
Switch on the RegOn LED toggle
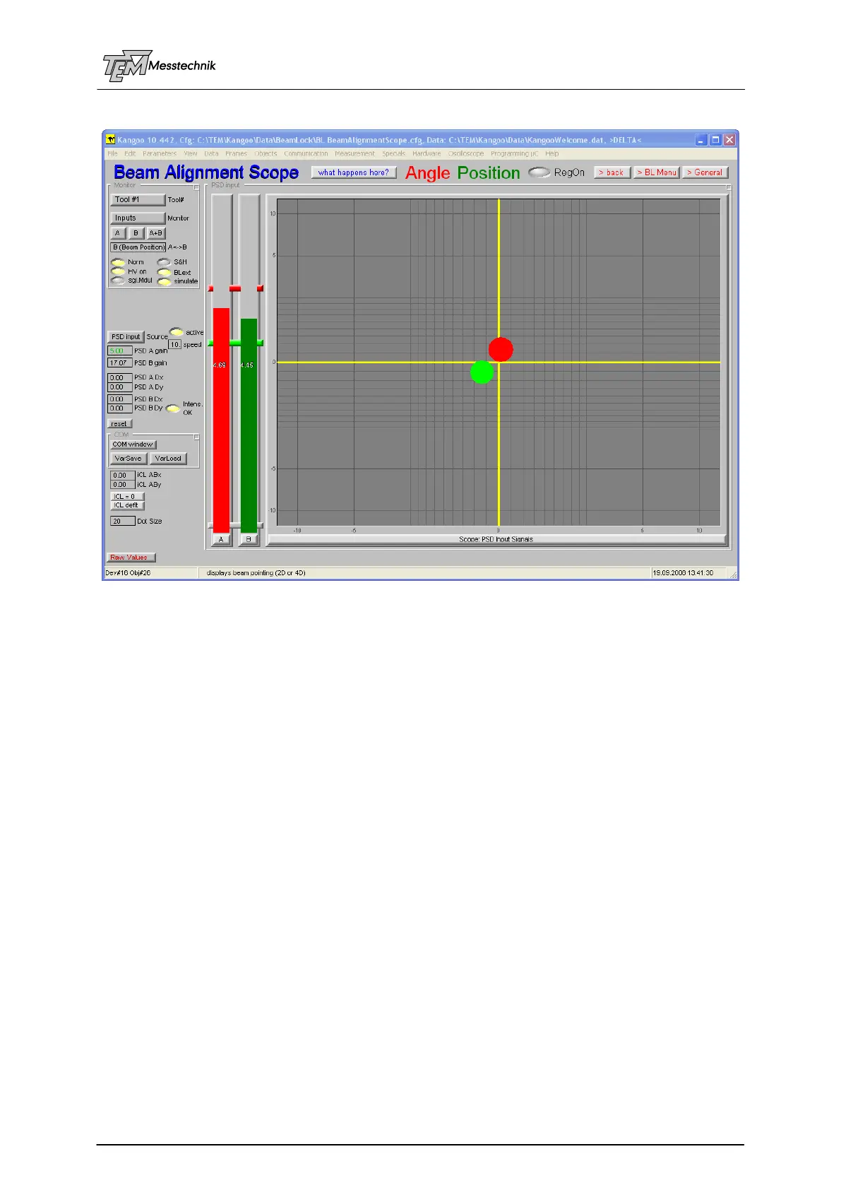(539, 172)
